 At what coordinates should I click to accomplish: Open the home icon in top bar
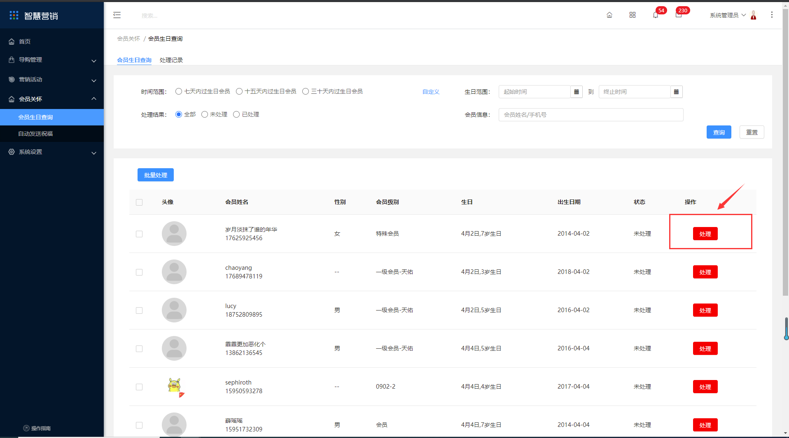click(609, 15)
